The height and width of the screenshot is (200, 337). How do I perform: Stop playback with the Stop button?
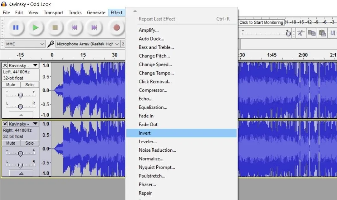pos(55,27)
